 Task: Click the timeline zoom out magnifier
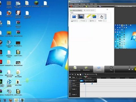tap(86, 75)
